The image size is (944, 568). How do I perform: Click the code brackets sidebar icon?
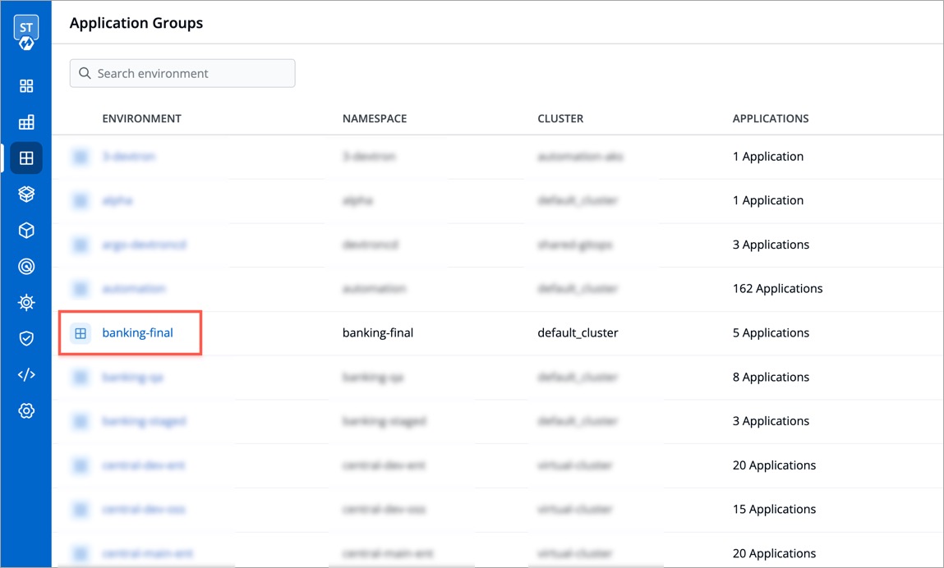pos(26,374)
